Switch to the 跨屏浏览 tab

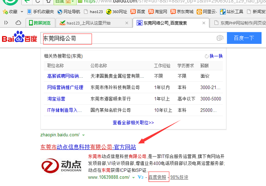point(40,23)
